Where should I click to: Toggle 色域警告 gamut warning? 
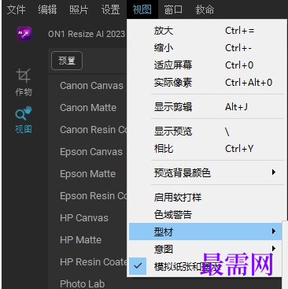[205, 214]
